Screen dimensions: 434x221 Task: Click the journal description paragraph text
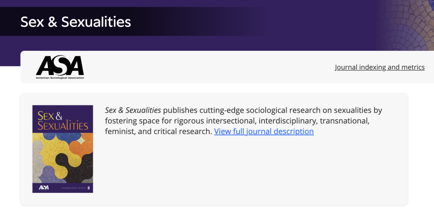(x=243, y=121)
